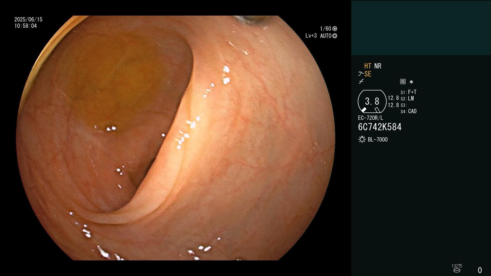The image size is (491, 276).
Task: Click the tone curve icon below SE
Action: [x=361, y=82]
